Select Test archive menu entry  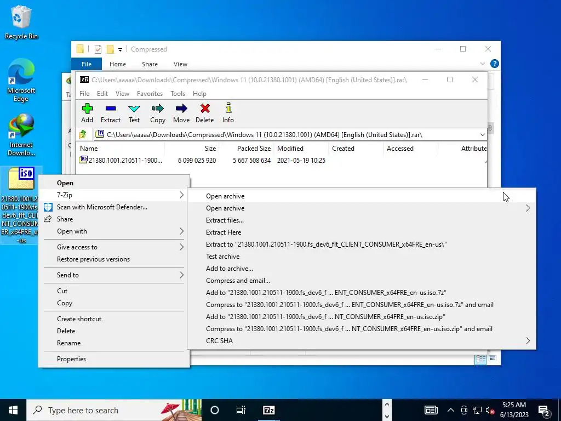[362, 257]
